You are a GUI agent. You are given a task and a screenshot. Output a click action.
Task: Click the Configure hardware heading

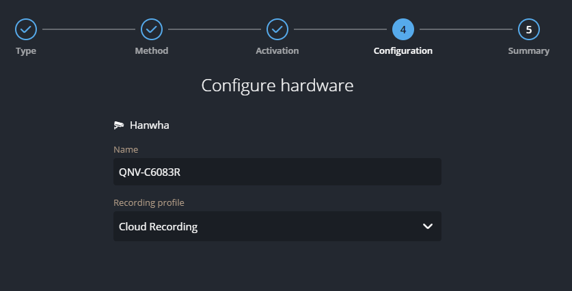click(x=277, y=86)
